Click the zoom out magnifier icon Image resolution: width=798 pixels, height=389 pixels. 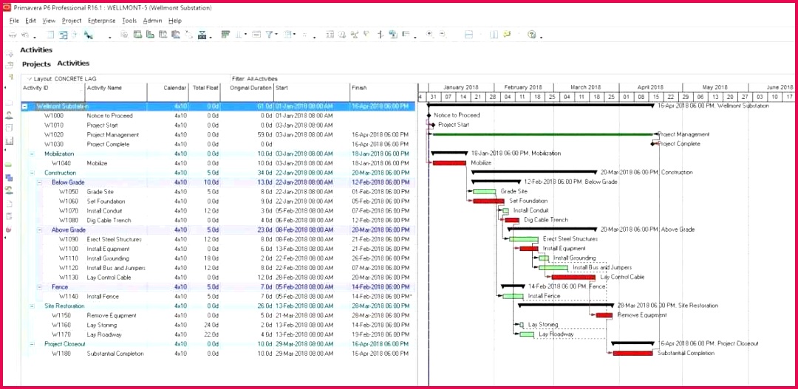coord(443,35)
